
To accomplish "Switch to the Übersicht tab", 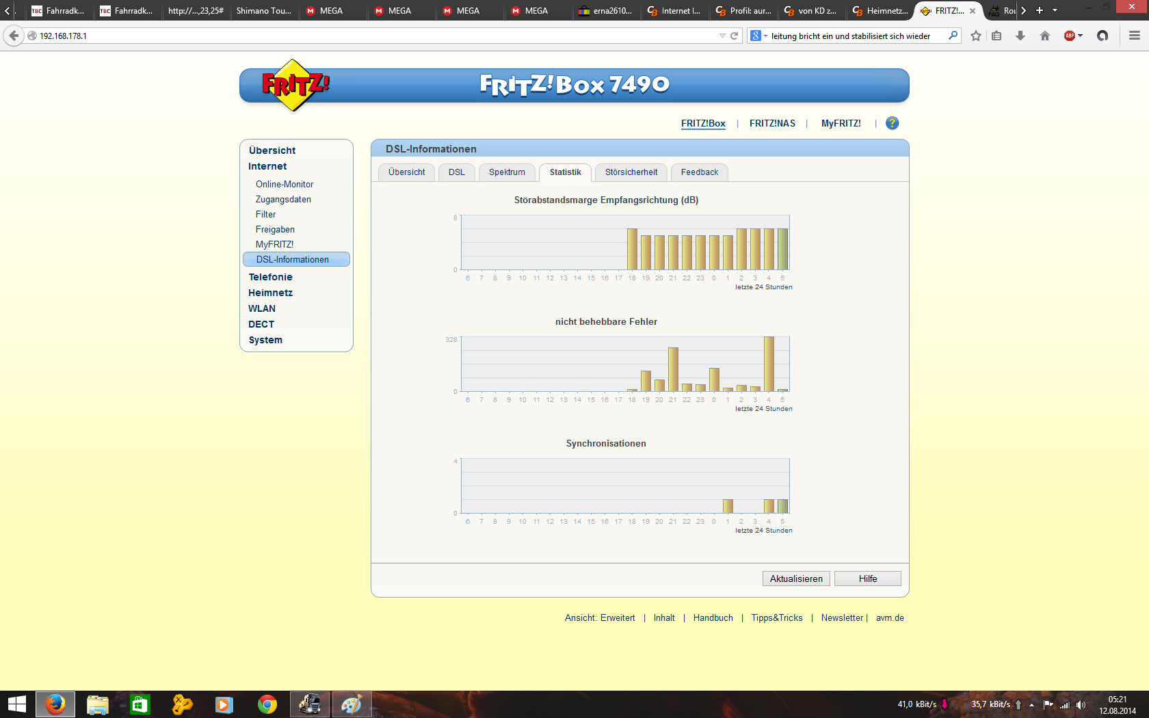I will pos(407,172).
